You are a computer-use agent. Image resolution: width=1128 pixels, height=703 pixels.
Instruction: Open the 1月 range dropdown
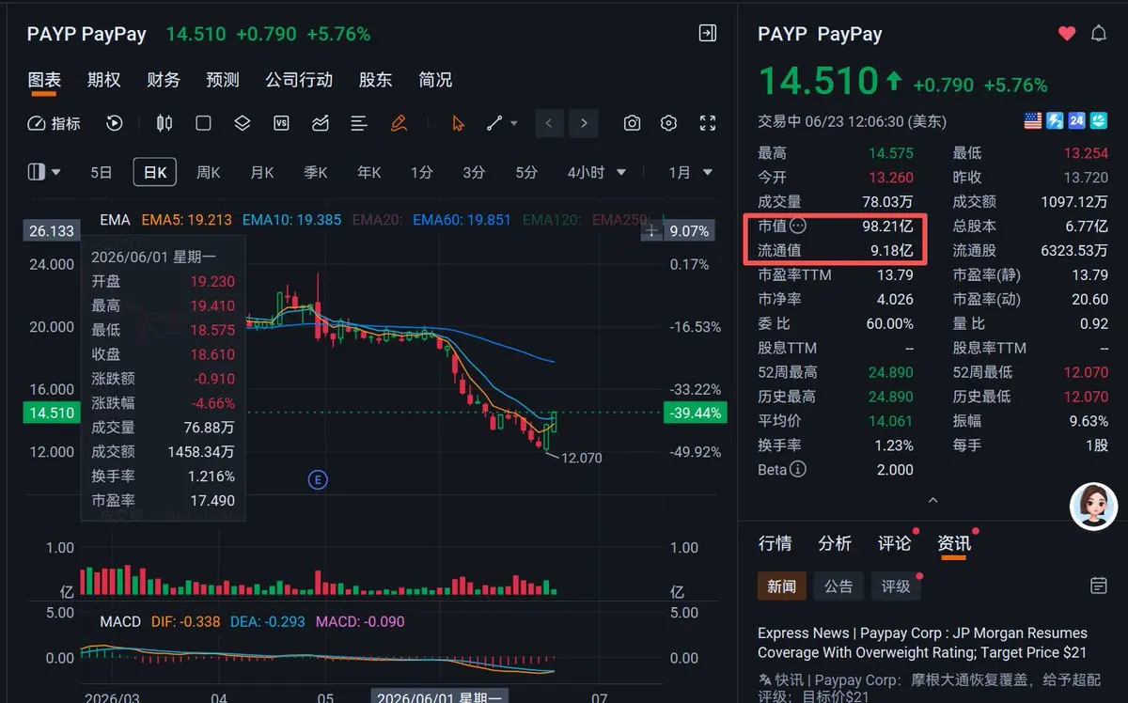click(x=690, y=172)
